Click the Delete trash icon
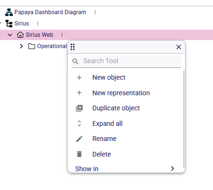Viewport: 213px width, 190px height. [x=79, y=154]
